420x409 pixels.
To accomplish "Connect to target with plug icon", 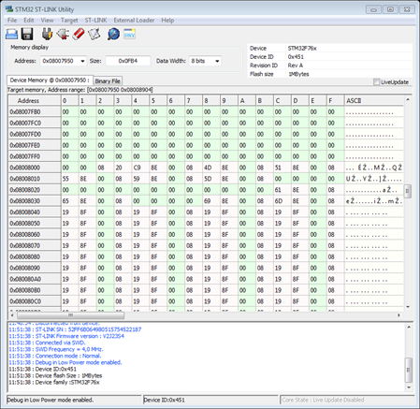I will [x=48, y=34].
